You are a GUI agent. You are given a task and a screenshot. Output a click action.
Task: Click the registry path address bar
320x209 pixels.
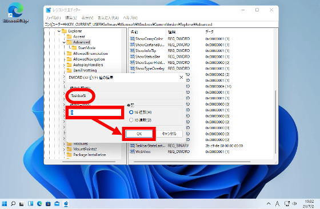(x=161, y=25)
